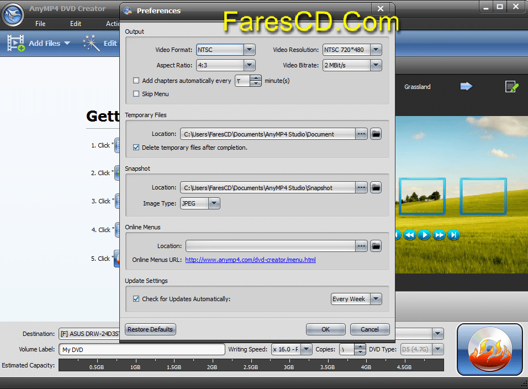
Task: Click the first menu thumbnail with trees
Action: pyautogui.click(x=423, y=196)
